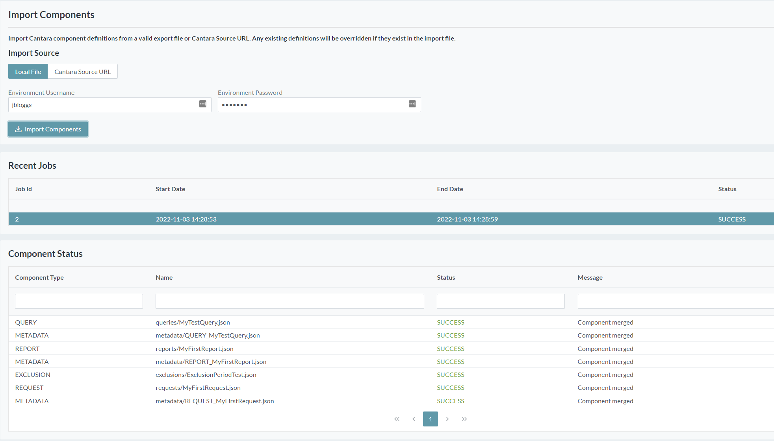
Task: Focus the Environment Password field
Action: pyautogui.click(x=311, y=105)
